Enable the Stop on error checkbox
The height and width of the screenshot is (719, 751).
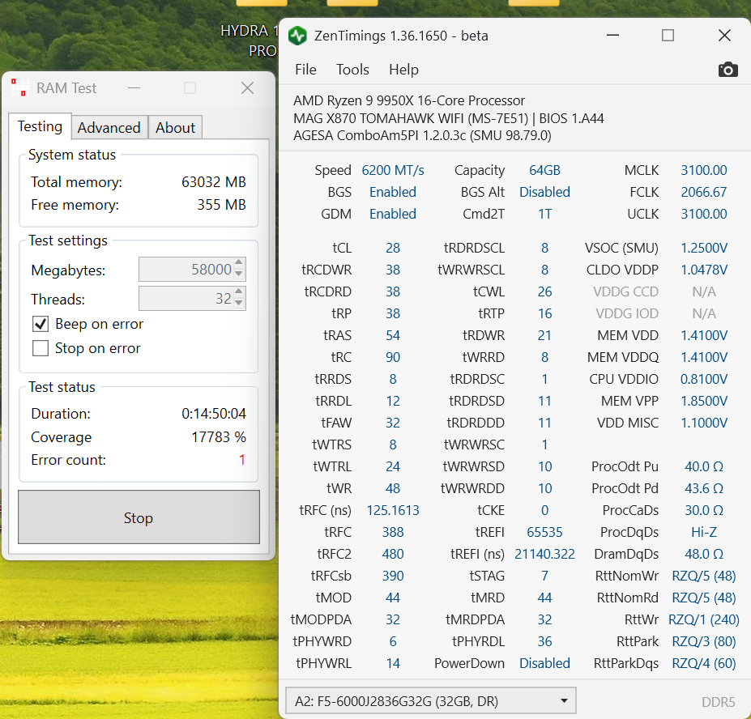click(x=41, y=348)
